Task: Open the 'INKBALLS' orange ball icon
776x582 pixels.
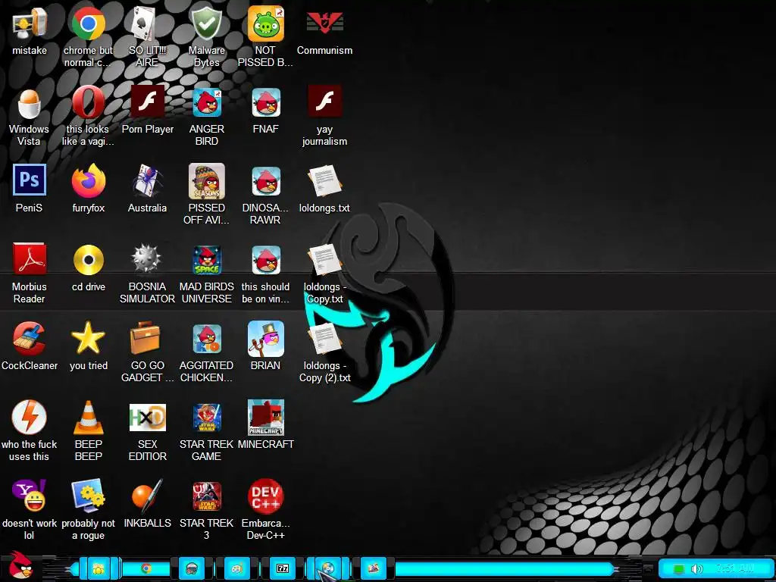Action: (x=147, y=496)
